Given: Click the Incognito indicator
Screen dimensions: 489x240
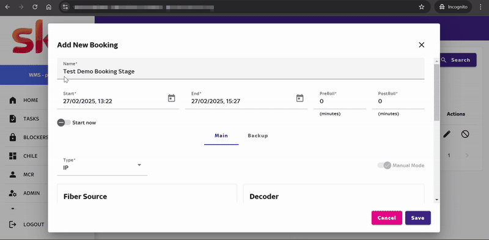Looking at the screenshot, I should pos(453,7).
